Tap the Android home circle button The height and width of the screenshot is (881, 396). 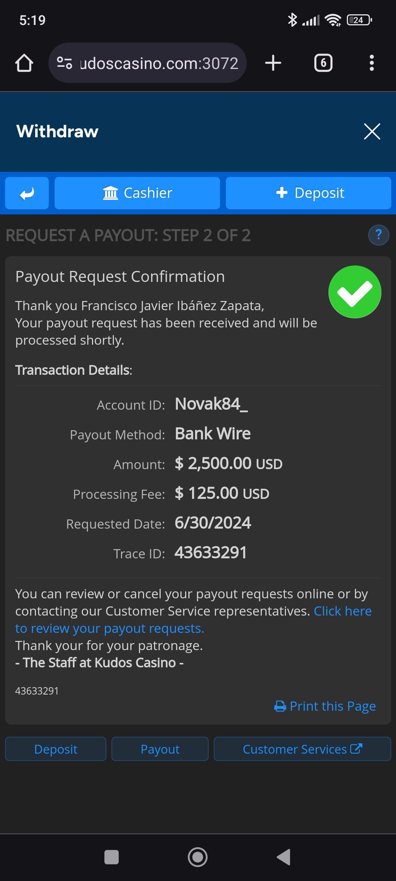point(198,857)
